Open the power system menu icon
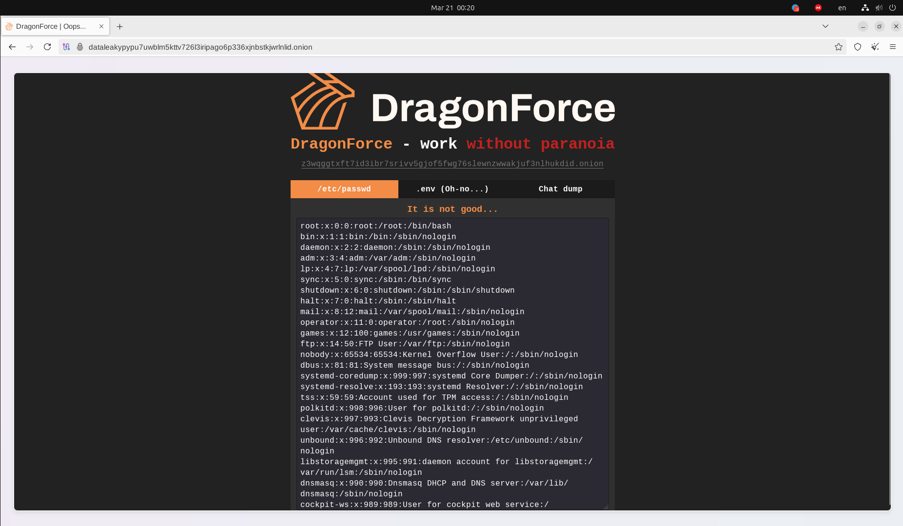The width and height of the screenshot is (903, 526). 892,8
